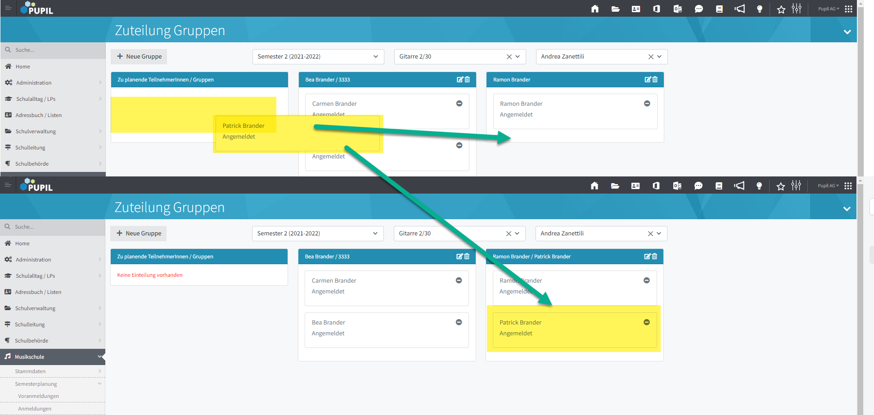Screen dimensions: 874x415
Task: Open the Gitarre 2/30 dropdown arrow in the lower screenshot
Action: coord(517,234)
